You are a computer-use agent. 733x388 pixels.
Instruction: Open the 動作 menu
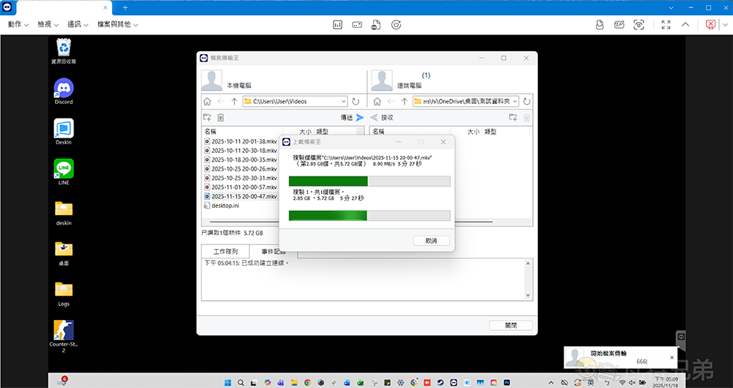point(18,24)
